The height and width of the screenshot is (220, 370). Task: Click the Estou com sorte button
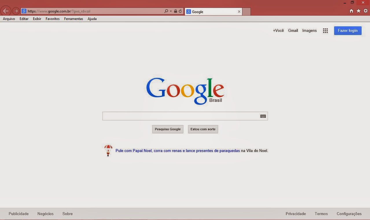(203, 129)
